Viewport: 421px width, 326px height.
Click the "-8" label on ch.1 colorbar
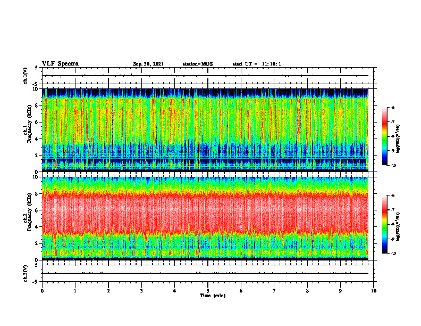(x=392, y=136)
